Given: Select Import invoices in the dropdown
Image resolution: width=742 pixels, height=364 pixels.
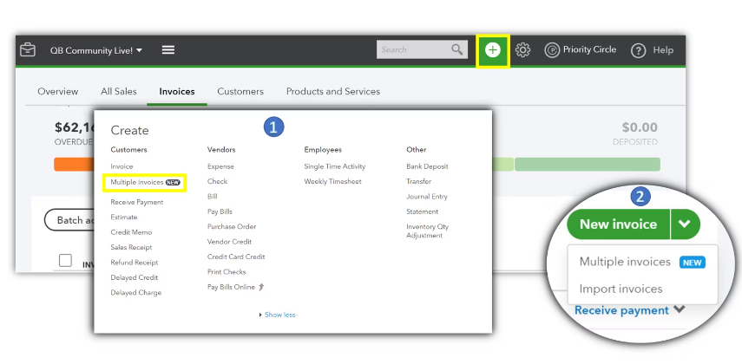Looking at the screenshot, I should tap(621, 289).
